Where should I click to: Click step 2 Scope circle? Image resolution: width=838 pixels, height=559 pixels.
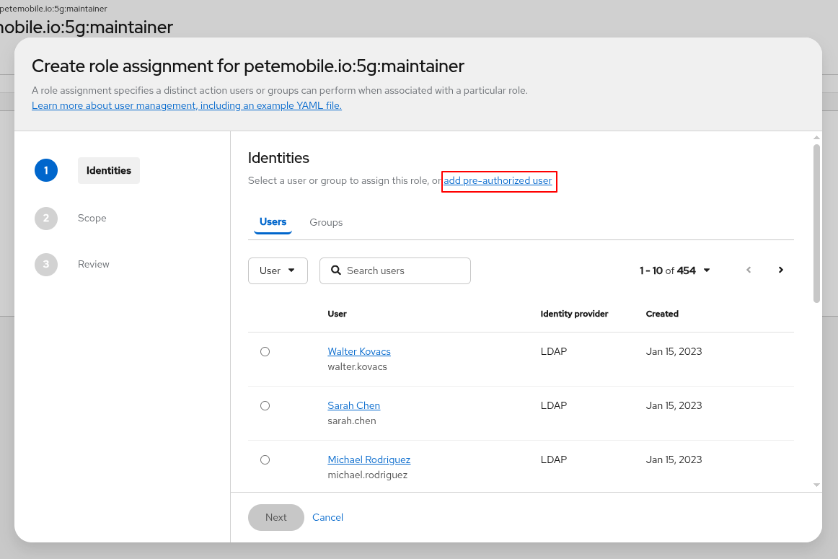(x=46, y=218)
